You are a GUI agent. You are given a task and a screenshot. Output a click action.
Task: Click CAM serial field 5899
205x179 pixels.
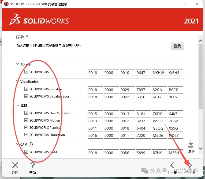coord(143,152)
